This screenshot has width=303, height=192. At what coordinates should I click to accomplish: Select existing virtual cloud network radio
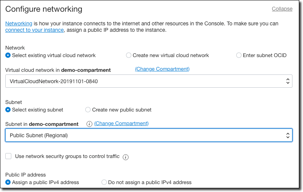8,55
